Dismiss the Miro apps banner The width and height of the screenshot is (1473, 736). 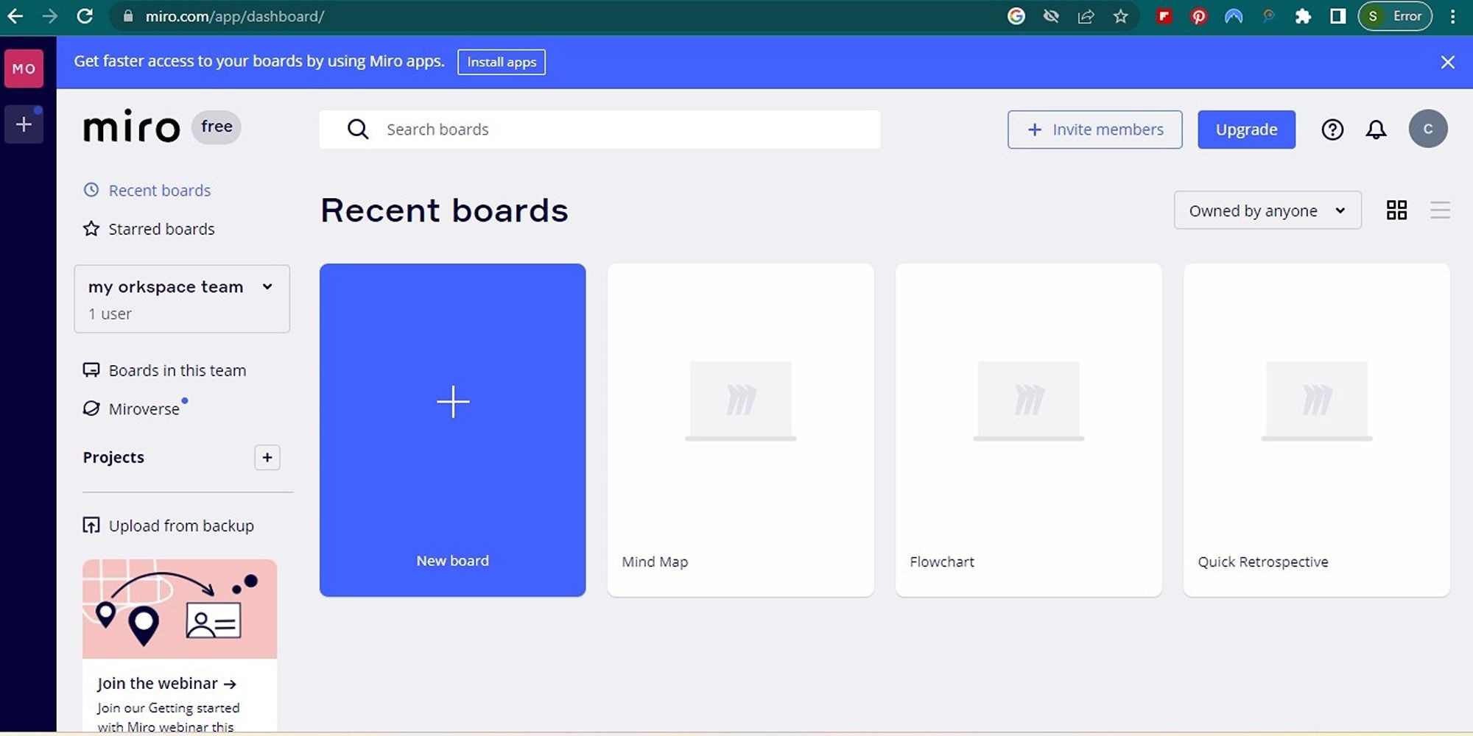click(x=1447, y=63)
